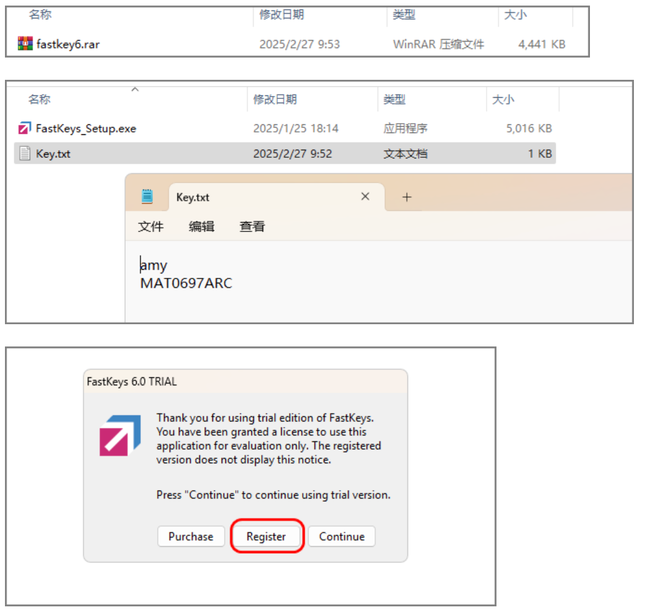
Task: Select the FastKeys_Setup.exe file name
Action: point(86,129)
